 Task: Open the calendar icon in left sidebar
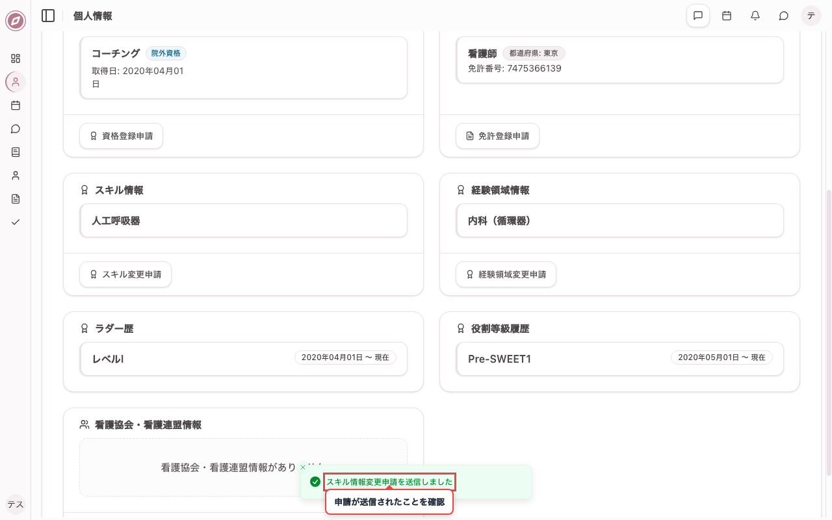(16, 105)
